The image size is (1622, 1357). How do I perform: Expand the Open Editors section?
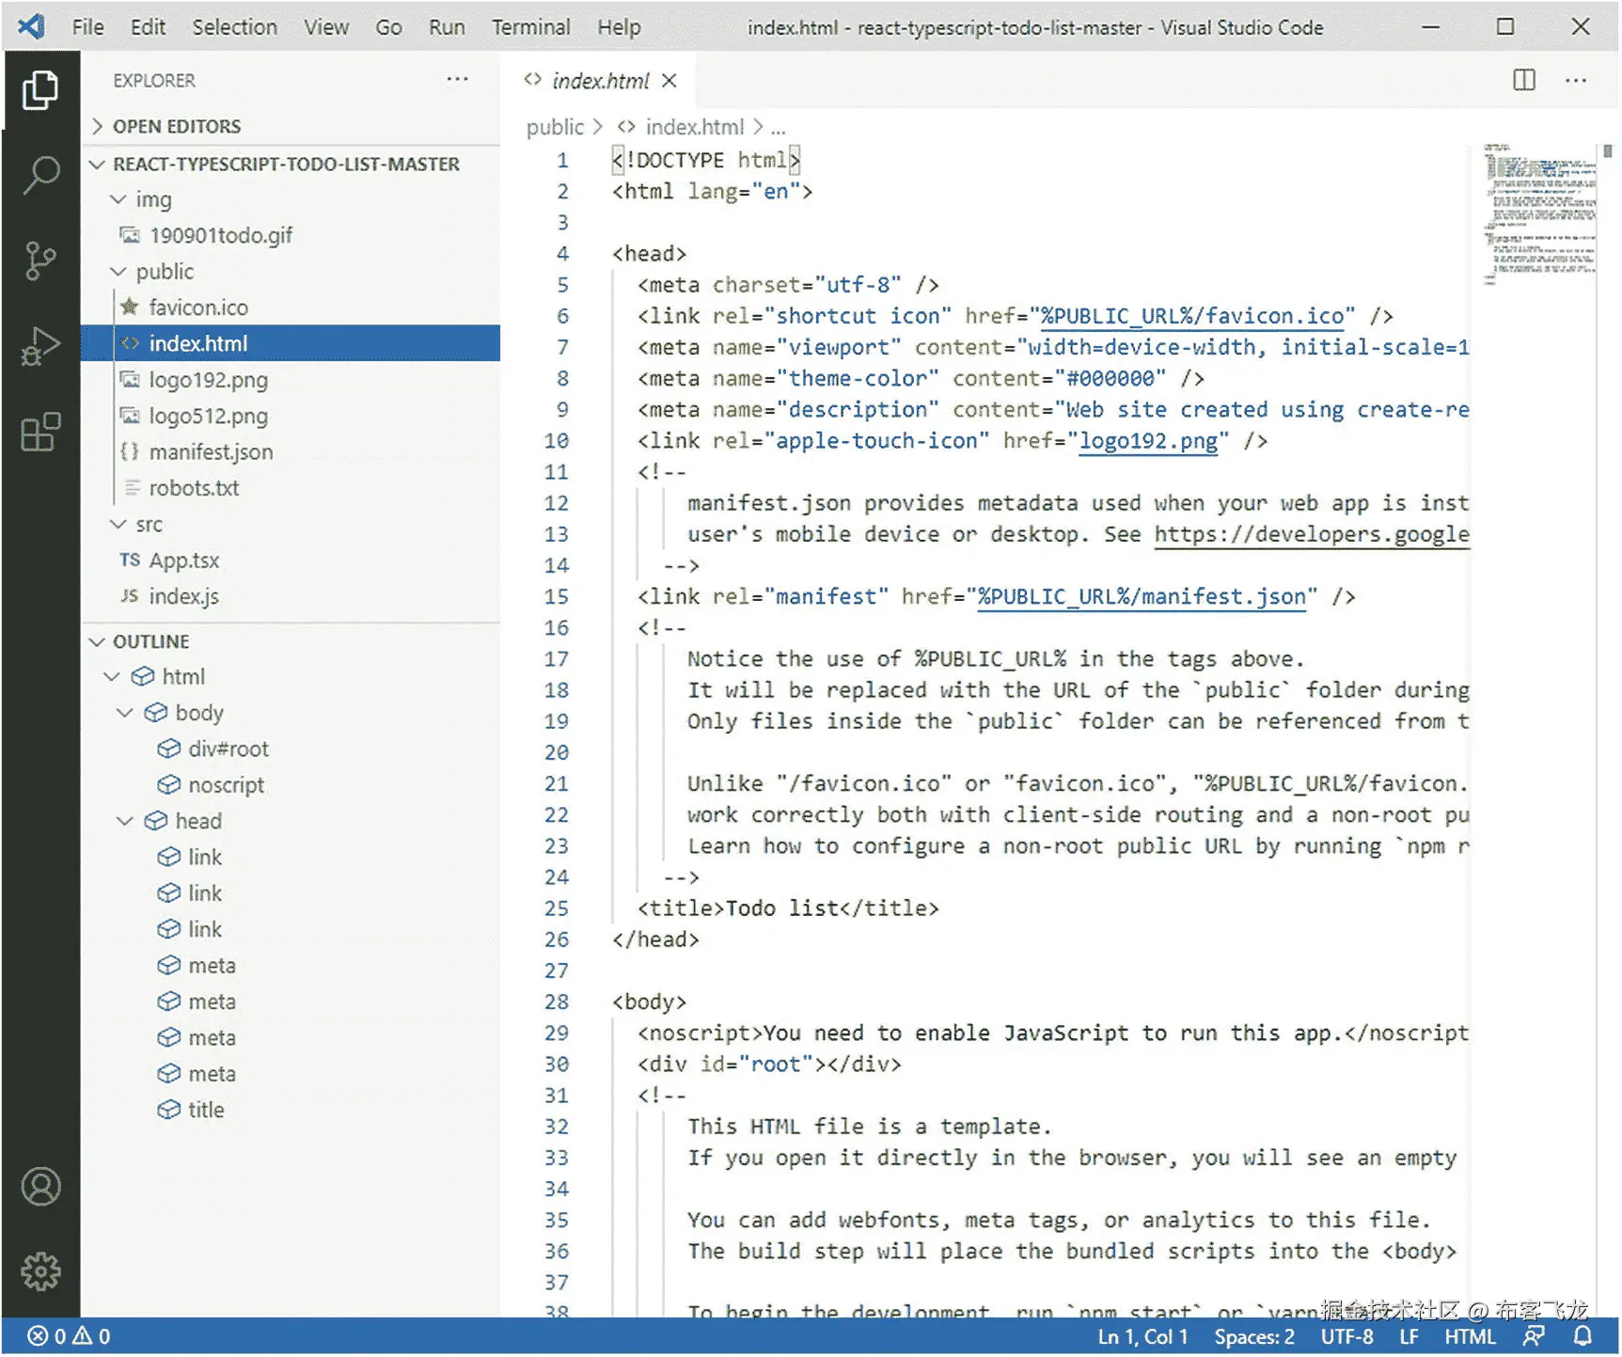coord(290,126)
